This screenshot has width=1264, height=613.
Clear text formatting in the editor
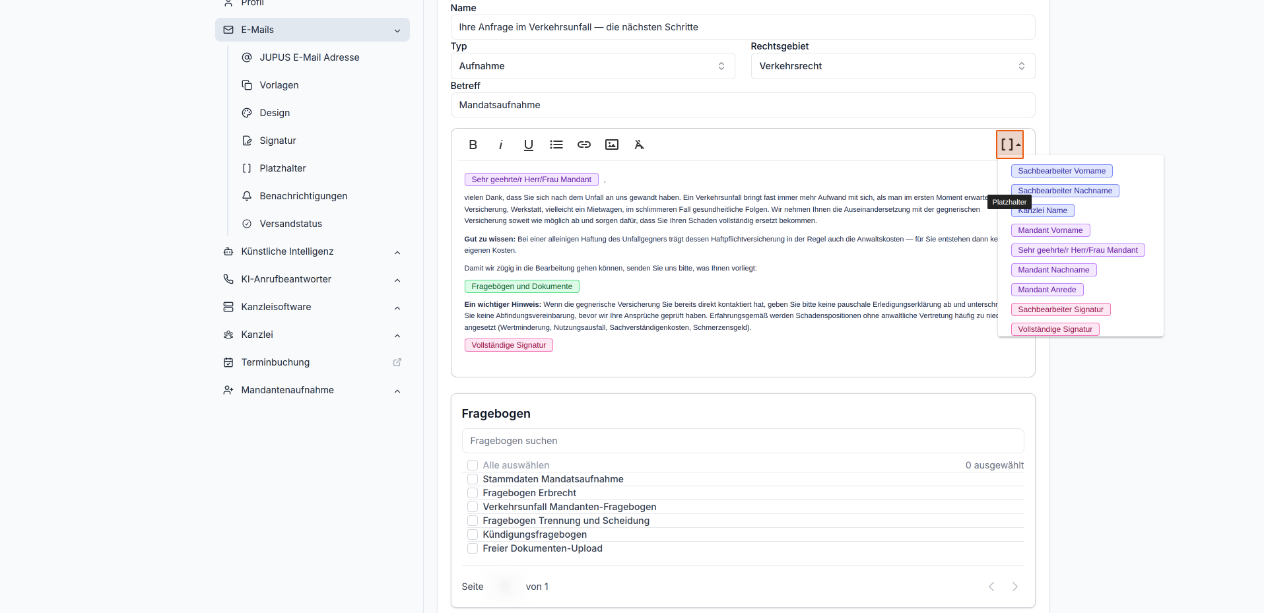point(639,145)
